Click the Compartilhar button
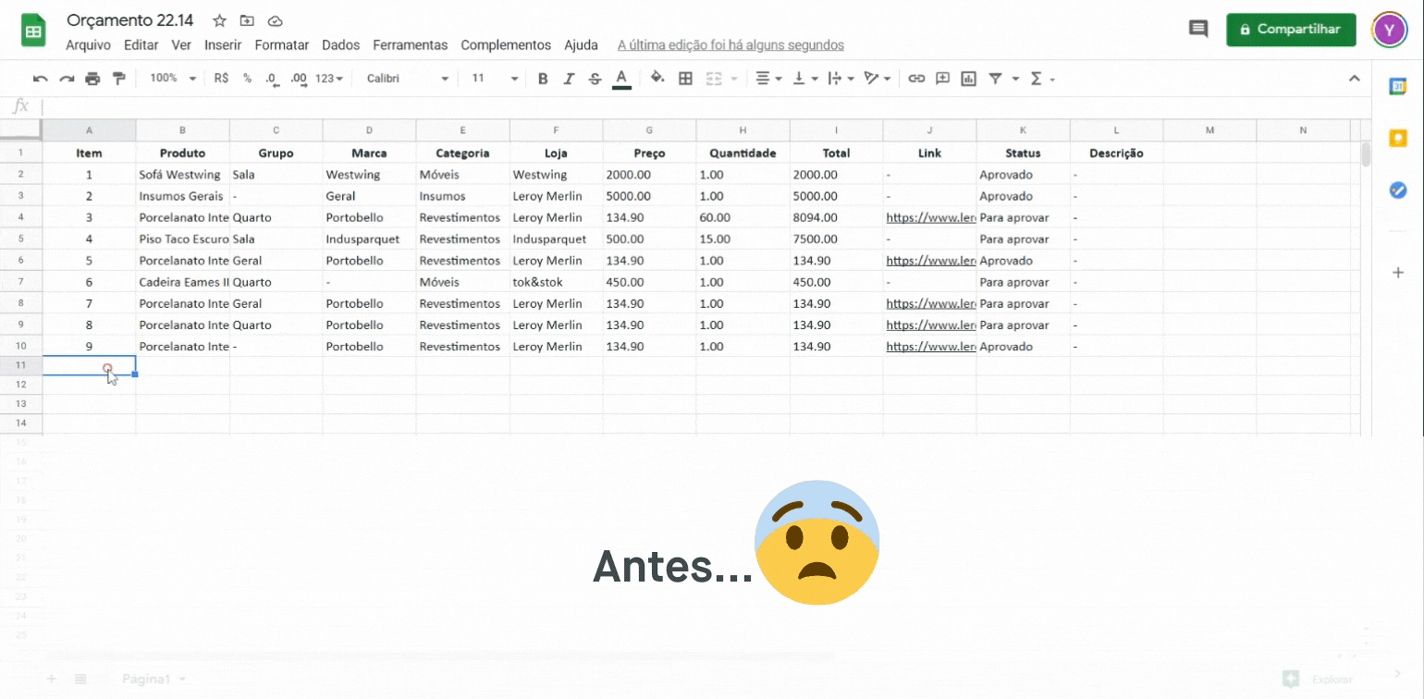The height and width of the screenshot is (699, 1424). click(1291, 30)
